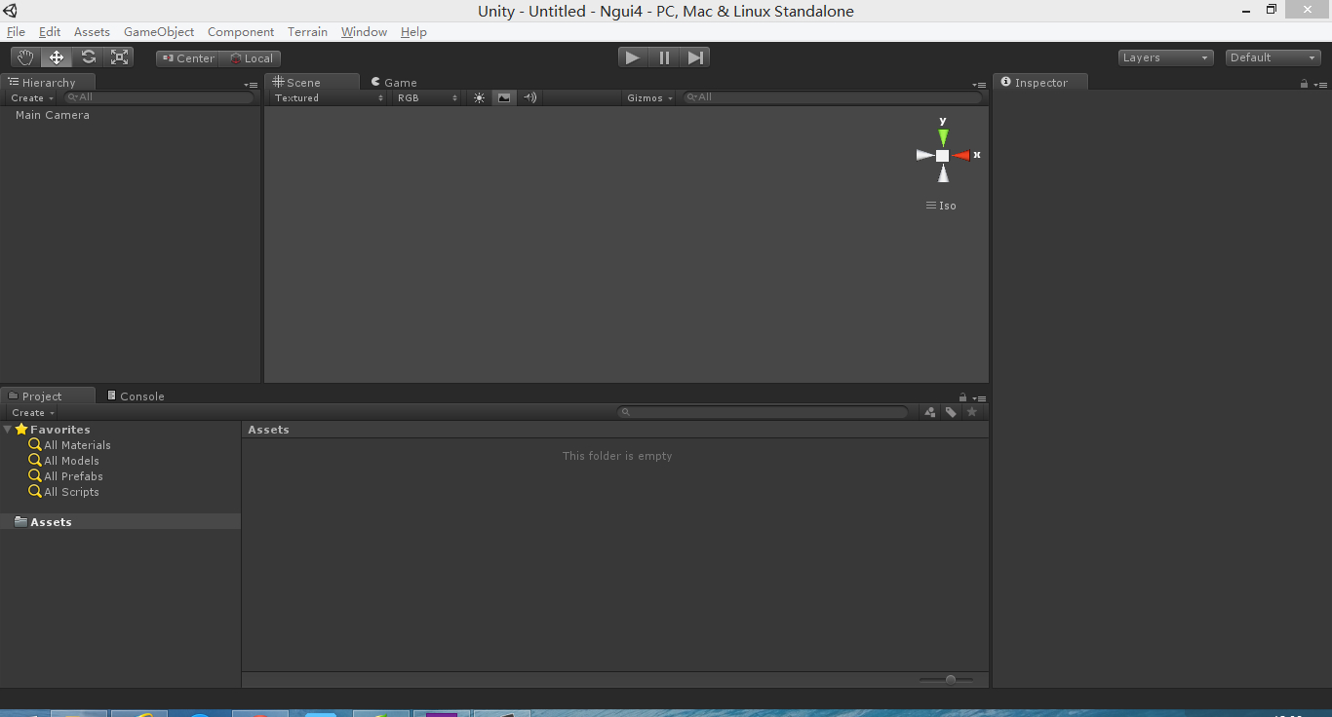This screenshot has height=717, width=1332.
Task: Open the Component menu
Action: tap(241, 32)
